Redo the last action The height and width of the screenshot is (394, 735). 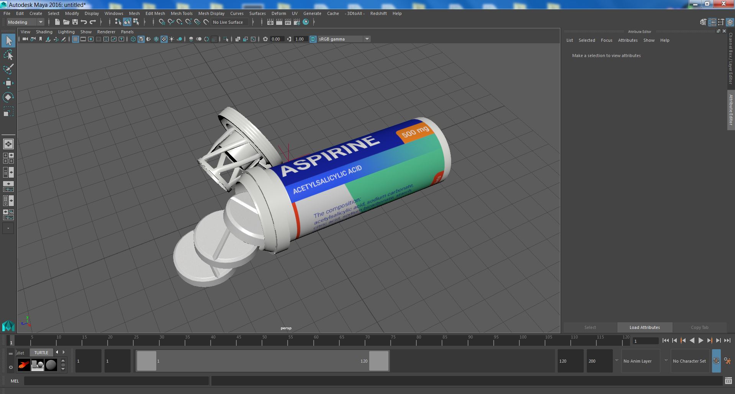[93, 22]
